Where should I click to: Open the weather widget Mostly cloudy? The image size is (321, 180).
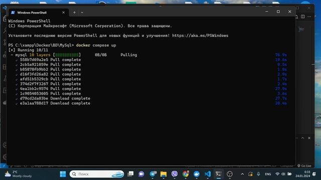coord(19,174)
